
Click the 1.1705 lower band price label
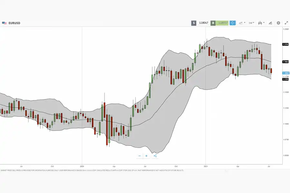[285, 79]
